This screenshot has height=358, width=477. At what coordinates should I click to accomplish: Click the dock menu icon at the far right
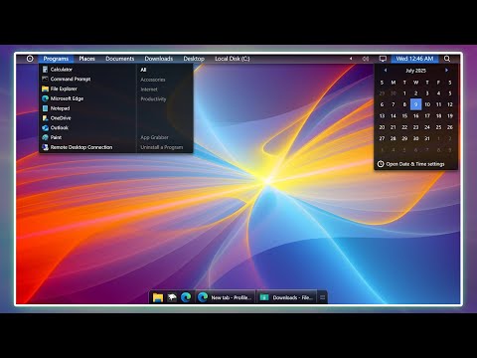click(x=322, y=297)
